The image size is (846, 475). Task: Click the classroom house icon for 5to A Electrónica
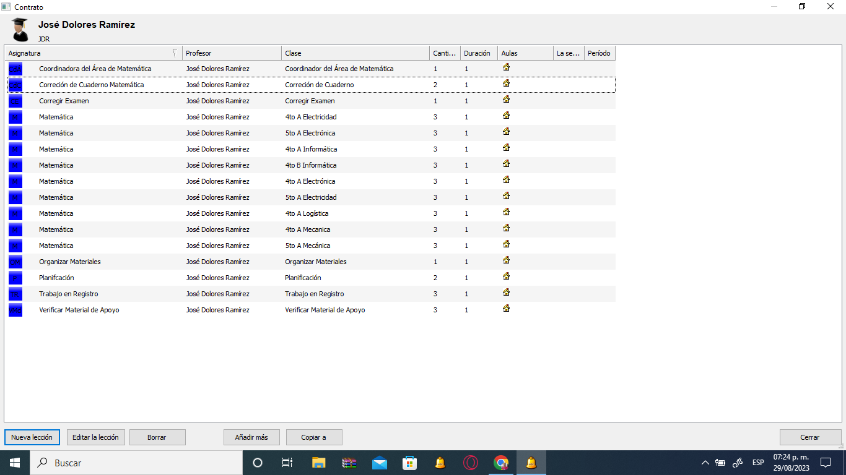pyautogui.click(x=506, y=131)
